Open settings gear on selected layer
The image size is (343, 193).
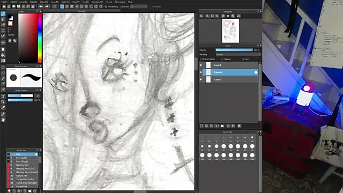[x=256, y=72]
